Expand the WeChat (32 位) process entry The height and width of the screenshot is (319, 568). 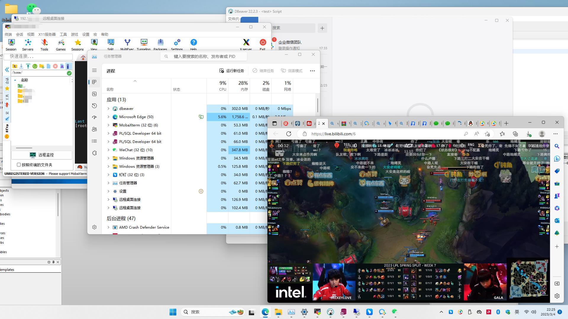pyautogui.click(x=108, y=150)
